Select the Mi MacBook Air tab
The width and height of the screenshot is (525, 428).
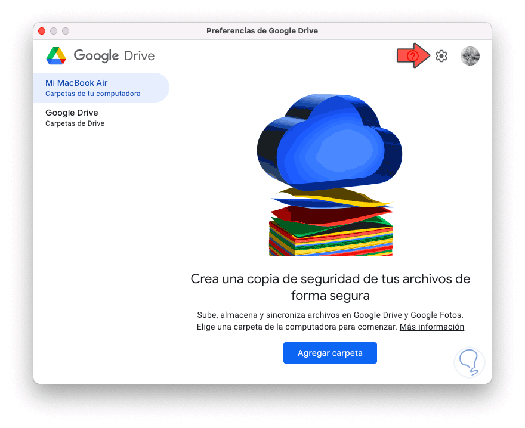tap(101, 88)
